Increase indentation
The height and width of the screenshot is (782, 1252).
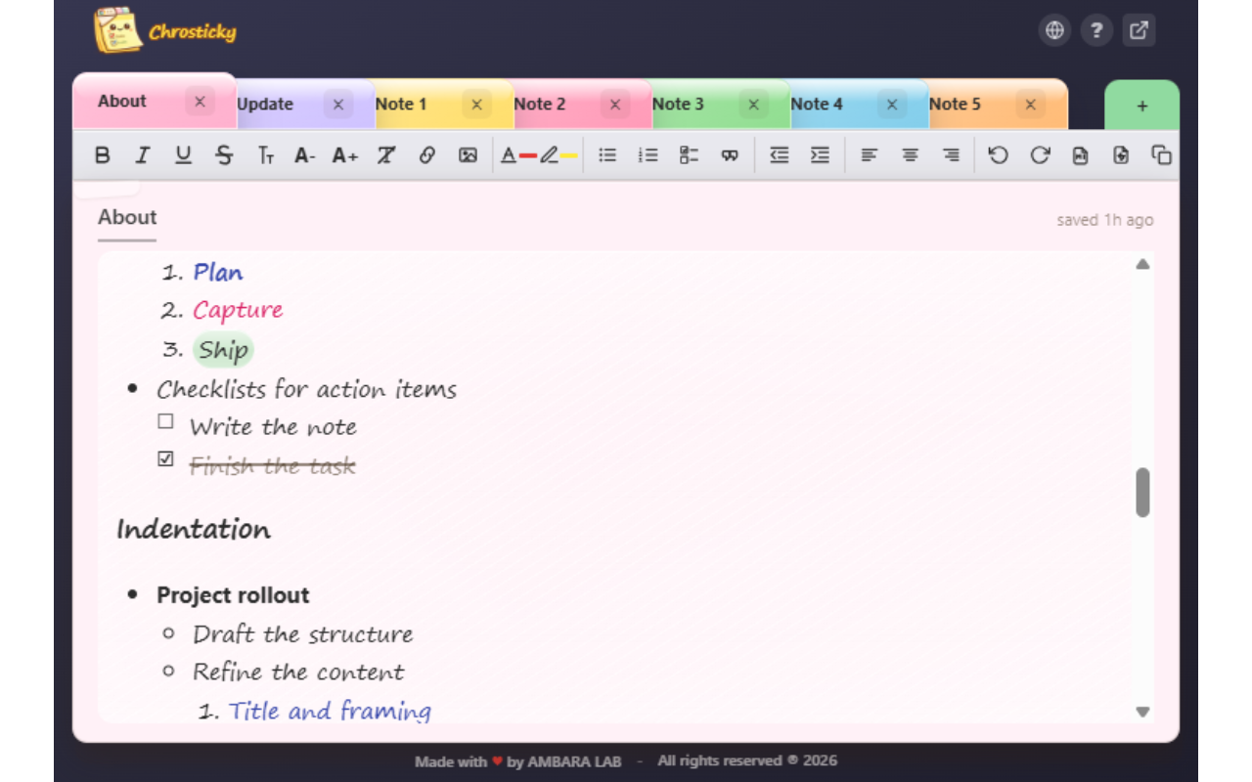point(820,155)
